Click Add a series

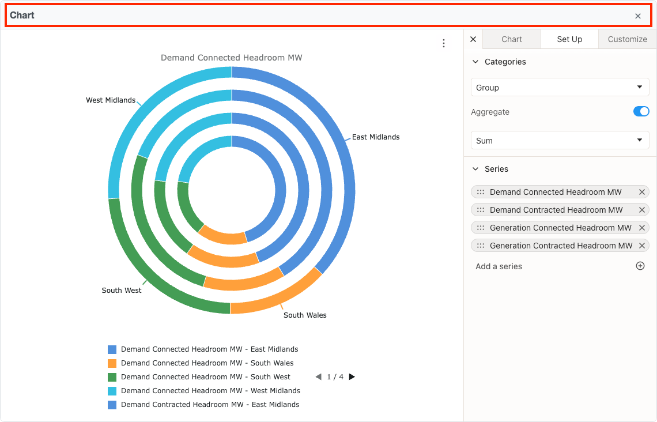tap(499, 266)
